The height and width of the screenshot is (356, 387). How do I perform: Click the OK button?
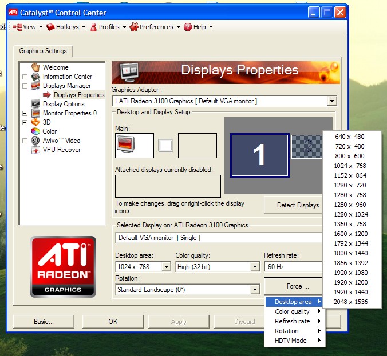[x=113, y=322]
